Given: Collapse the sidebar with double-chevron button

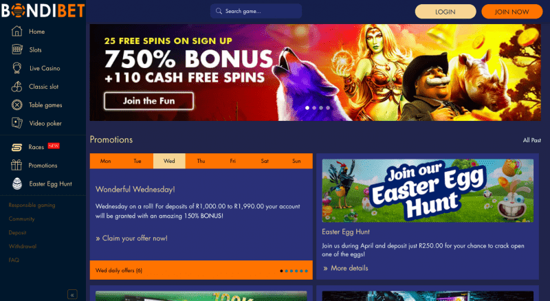Looking at the screenshot, I should [x=72, y=294].
